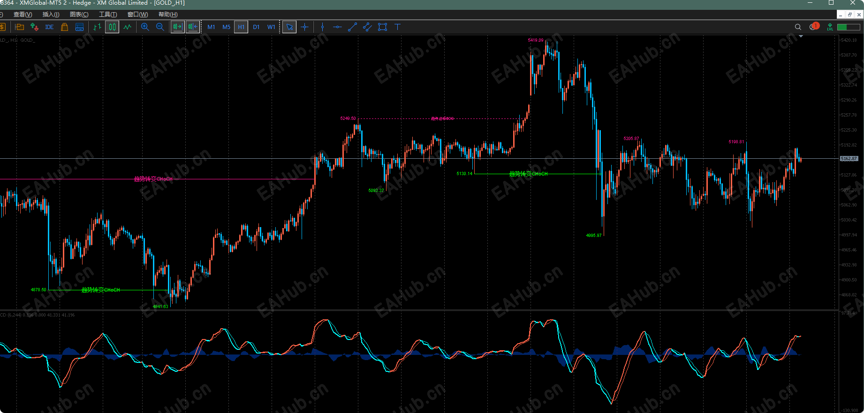The height and width of the screenshot is (413, 864).
Task: Pick the vertical line drawing tool
Action: [322, 27]
